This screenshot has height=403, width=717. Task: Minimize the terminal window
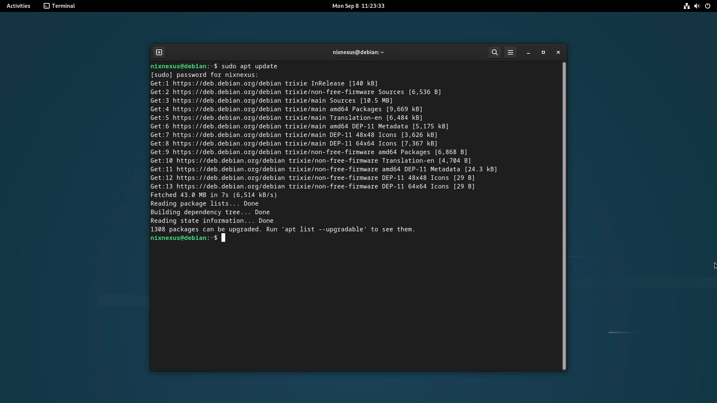[x=528, y=53]
